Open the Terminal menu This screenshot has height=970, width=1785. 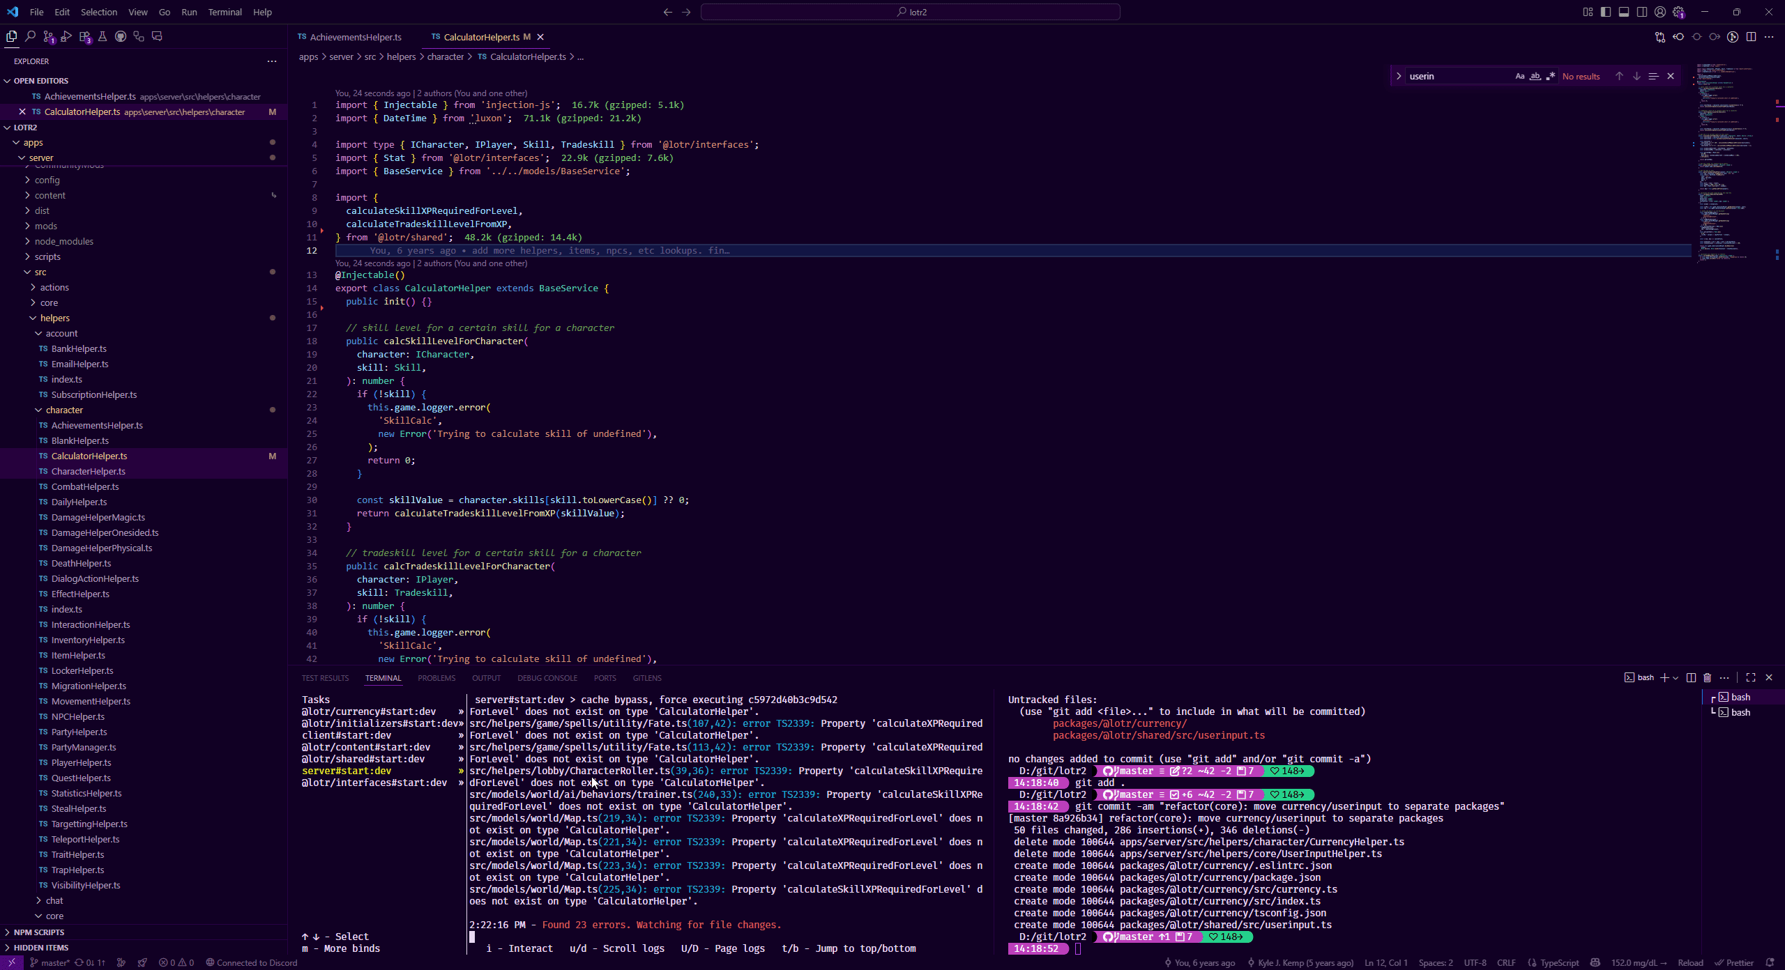[225, 12]
